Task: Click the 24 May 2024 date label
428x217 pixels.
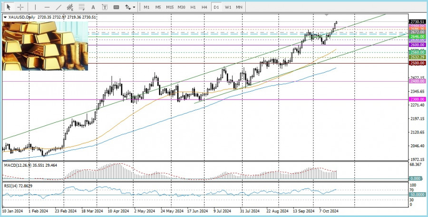Action: coord(171,211)
